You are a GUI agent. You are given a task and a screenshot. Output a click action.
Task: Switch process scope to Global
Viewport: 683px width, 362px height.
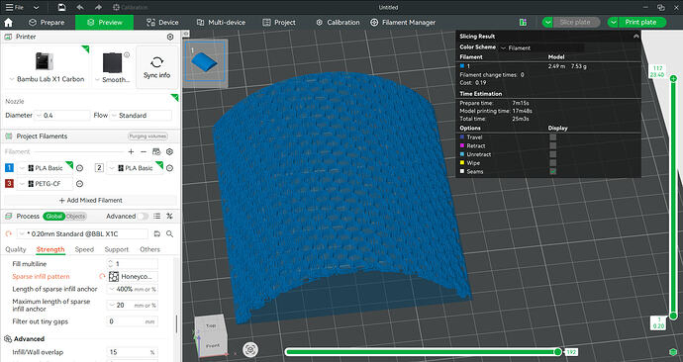pyautogui.click(x=54, y=216)
